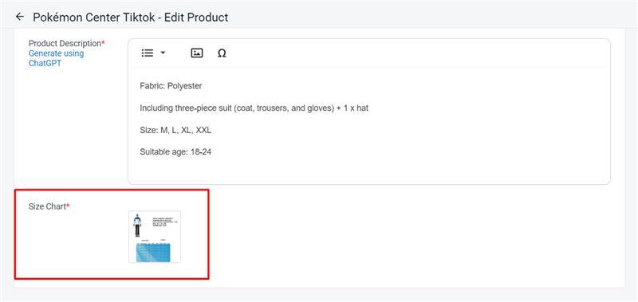Click the Edit Product page title
Screen dimensions: 638x302
[x=131, y=17]
